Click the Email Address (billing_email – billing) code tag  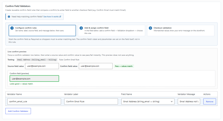(37, 60)
